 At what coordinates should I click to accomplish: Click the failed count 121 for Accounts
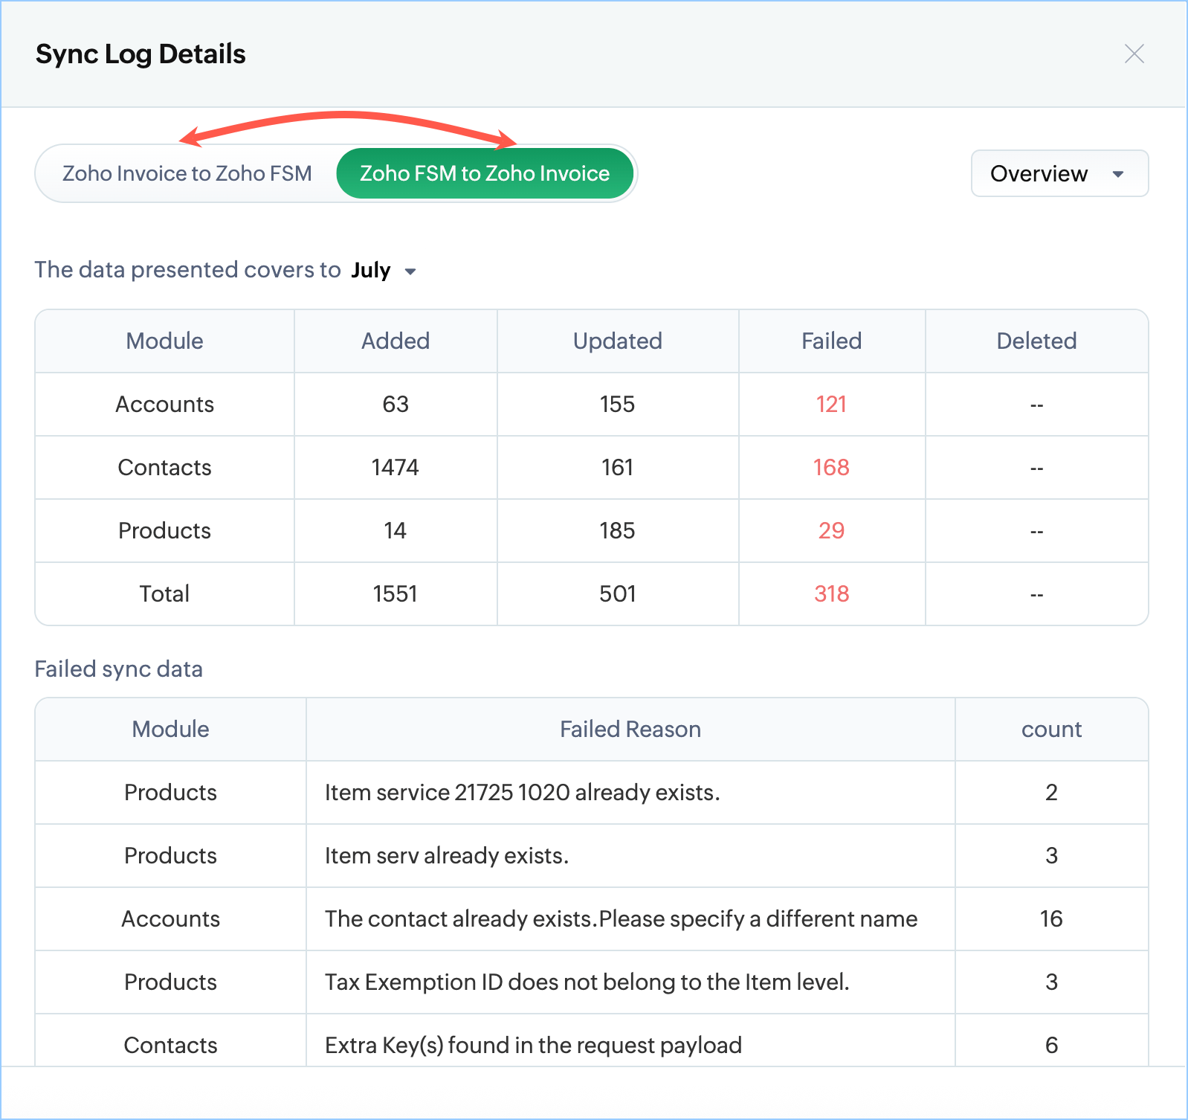coord(831,404)
